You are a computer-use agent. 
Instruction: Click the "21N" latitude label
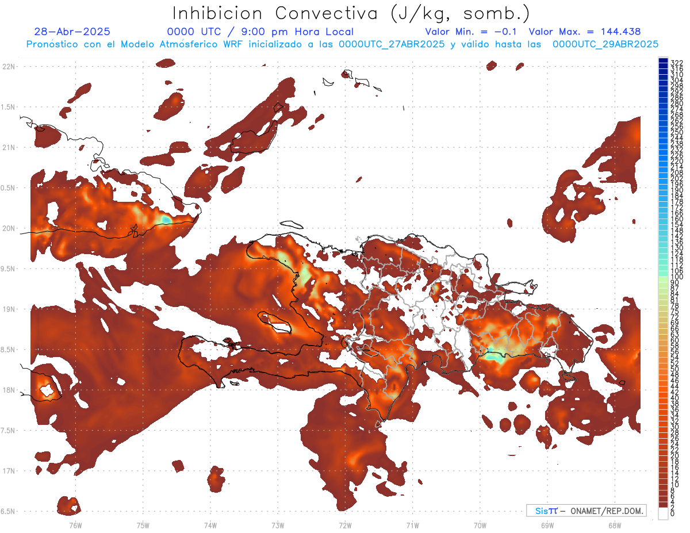click(x=8, y=148)
